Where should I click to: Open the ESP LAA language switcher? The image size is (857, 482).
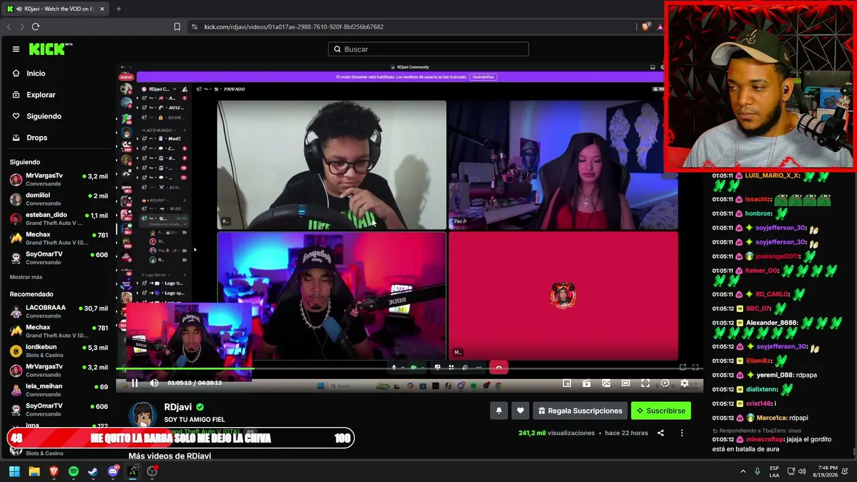pyautogui.click(x=774, y=471)
